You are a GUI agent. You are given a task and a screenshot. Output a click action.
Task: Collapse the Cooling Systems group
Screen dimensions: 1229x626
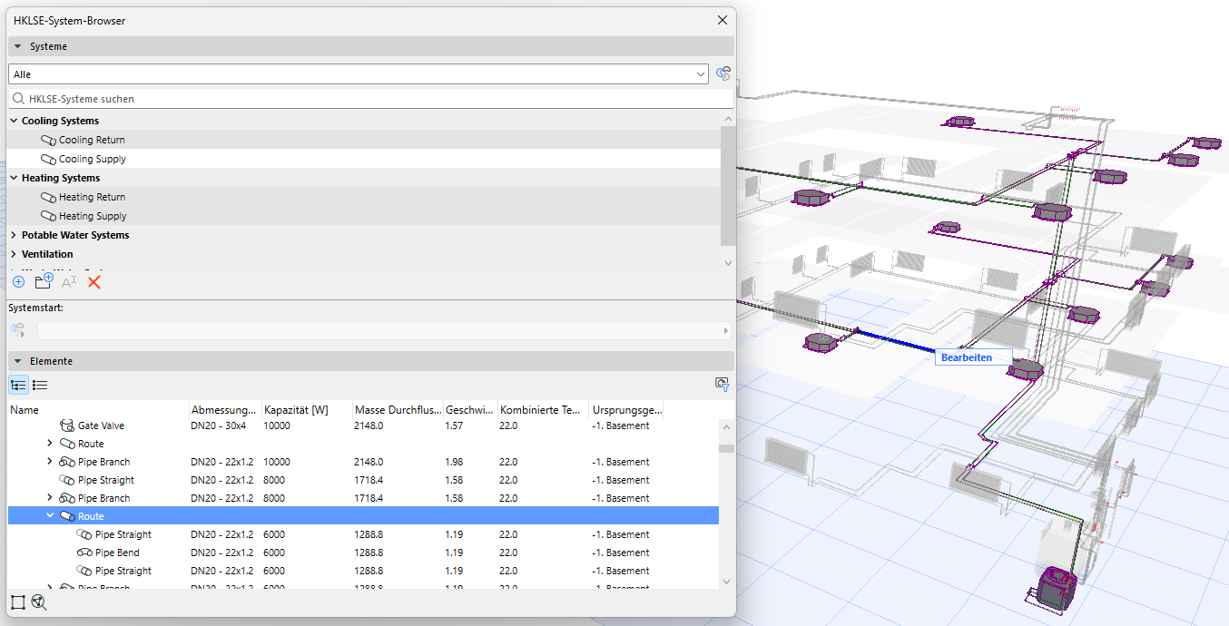pyautogui.click(x=14, y=121)
